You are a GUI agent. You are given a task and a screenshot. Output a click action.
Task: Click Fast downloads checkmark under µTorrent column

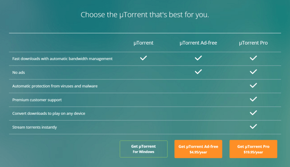tap(144, 58)
